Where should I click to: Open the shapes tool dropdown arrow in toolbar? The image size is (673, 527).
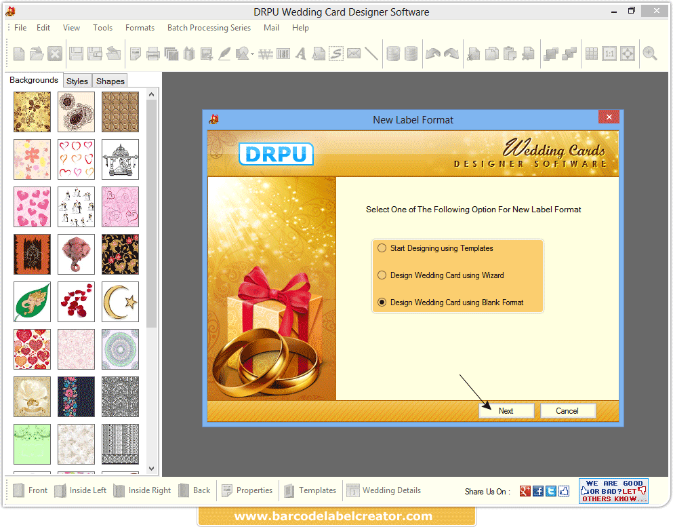point(252,54)
